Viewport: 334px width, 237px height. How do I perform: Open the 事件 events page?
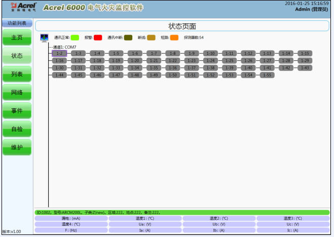click(17, 110)
